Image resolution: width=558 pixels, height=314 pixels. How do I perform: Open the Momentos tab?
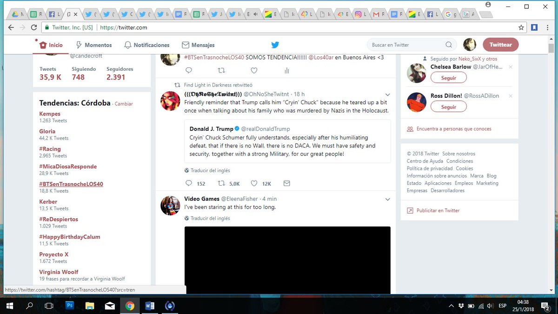coord(93,45)
